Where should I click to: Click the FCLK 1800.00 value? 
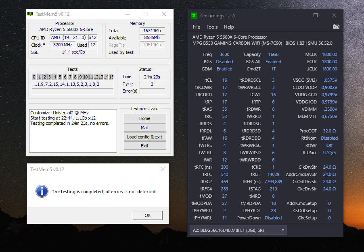329,62
